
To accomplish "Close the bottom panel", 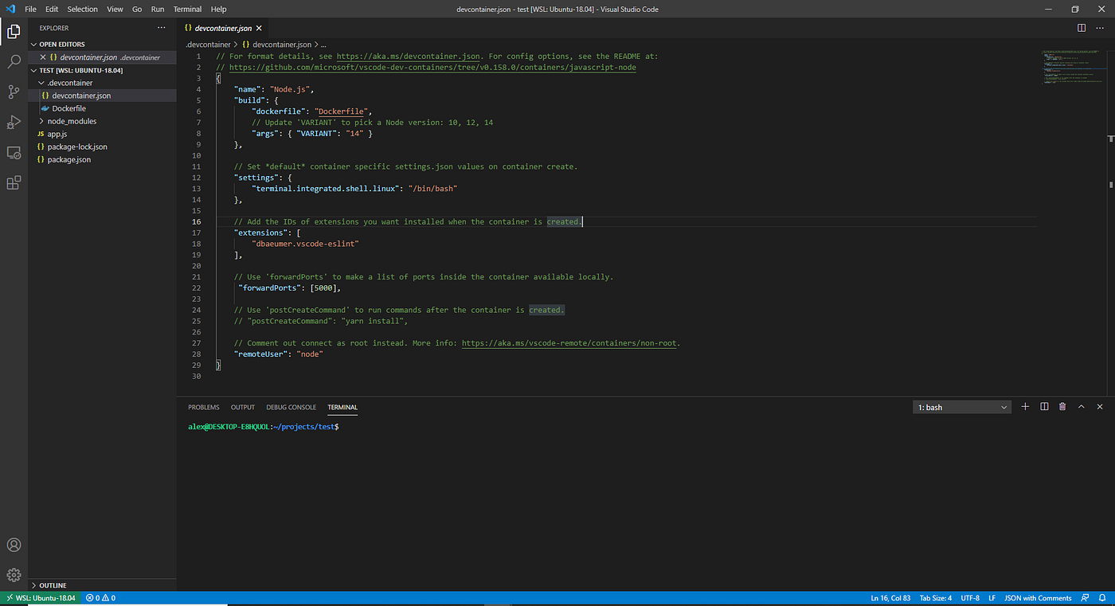I will (x=1100, y=407).
